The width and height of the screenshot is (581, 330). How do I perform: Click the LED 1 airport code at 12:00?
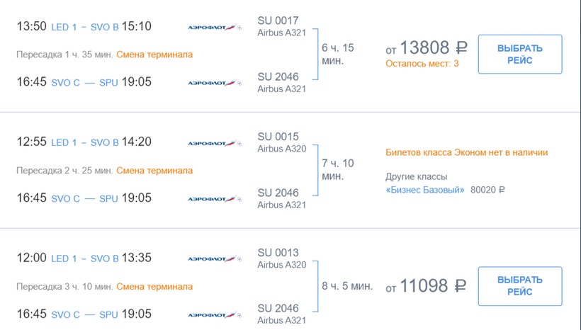click(64, 258)
